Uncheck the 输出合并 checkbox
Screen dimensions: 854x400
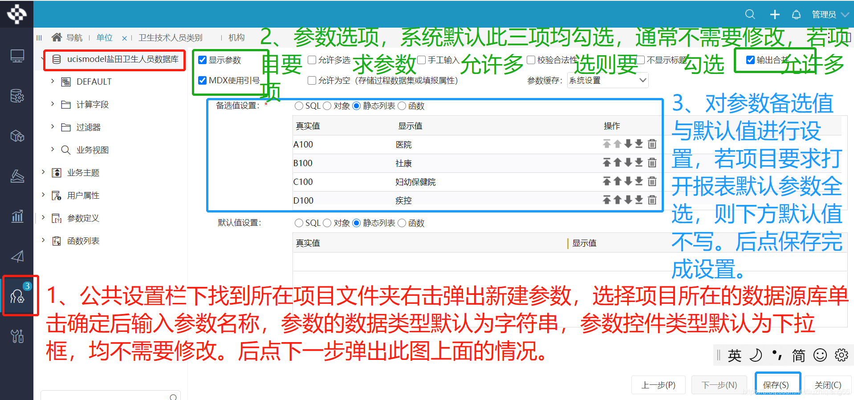[x=750, y=60]
